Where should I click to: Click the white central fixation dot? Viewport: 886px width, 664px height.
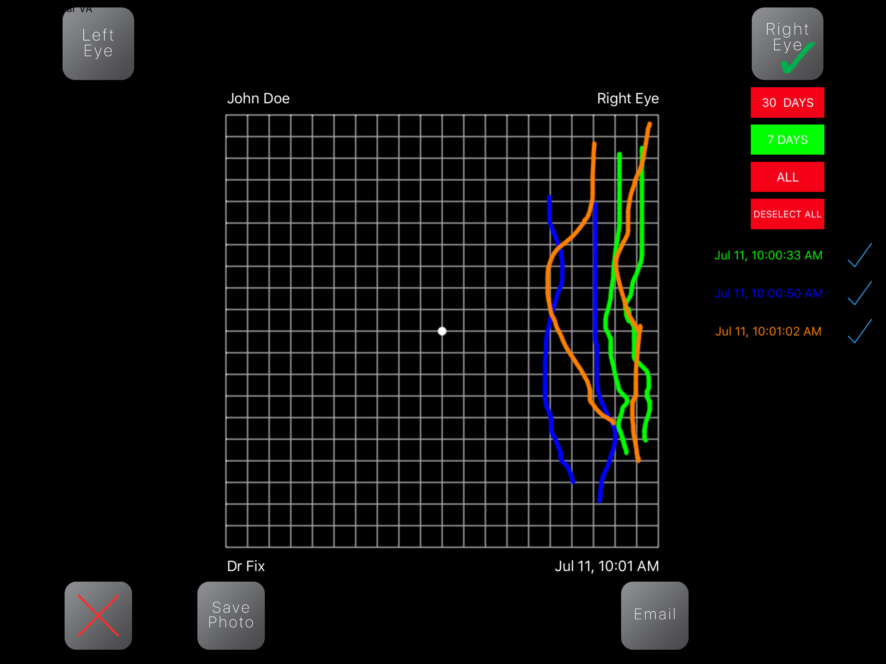pyautogui.click(x=442, y=331)
